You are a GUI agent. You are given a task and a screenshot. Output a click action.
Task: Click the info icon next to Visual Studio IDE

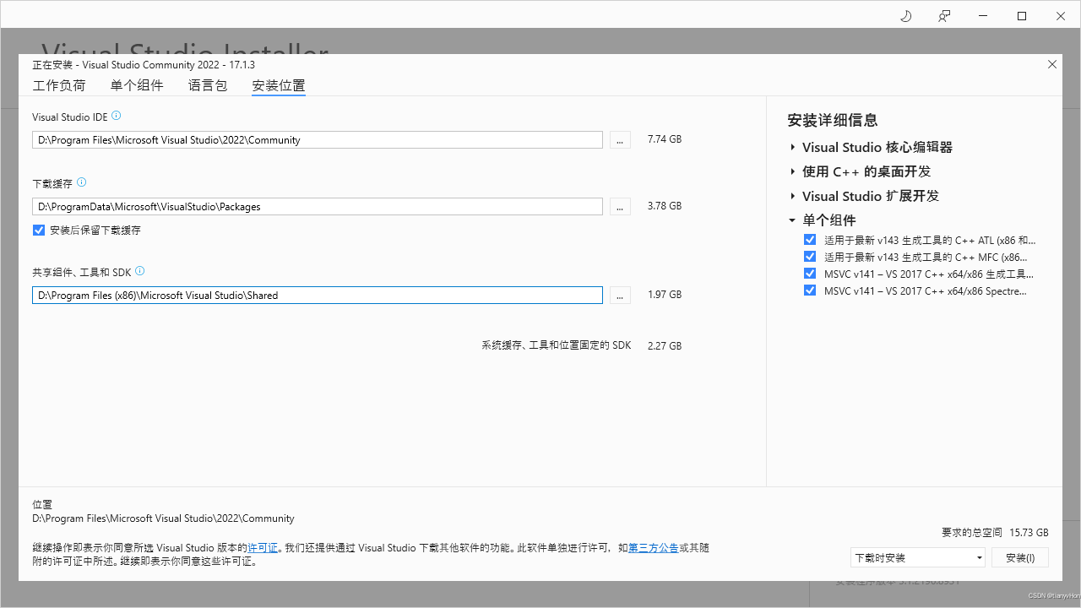[117, 116]
